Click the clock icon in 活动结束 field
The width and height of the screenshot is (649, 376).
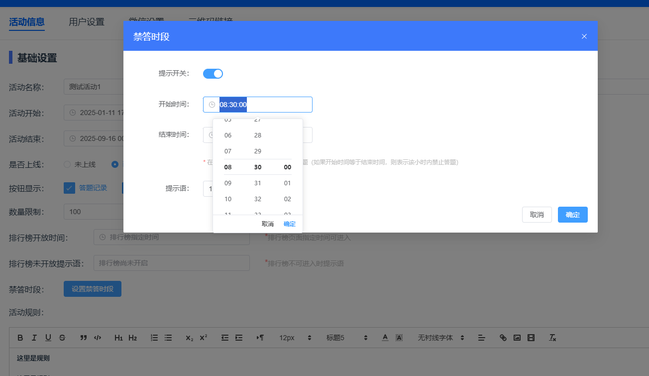pos(73,138)
